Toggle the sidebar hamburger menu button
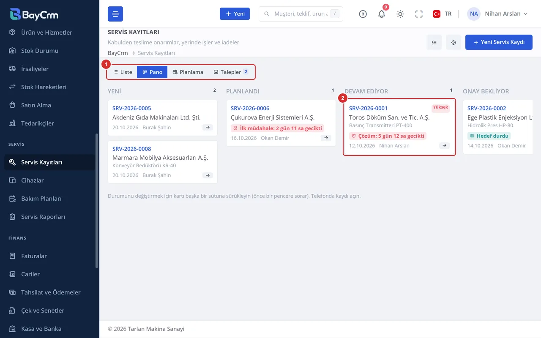Screen dimensions: 541x338 click(x=115, y=14)
